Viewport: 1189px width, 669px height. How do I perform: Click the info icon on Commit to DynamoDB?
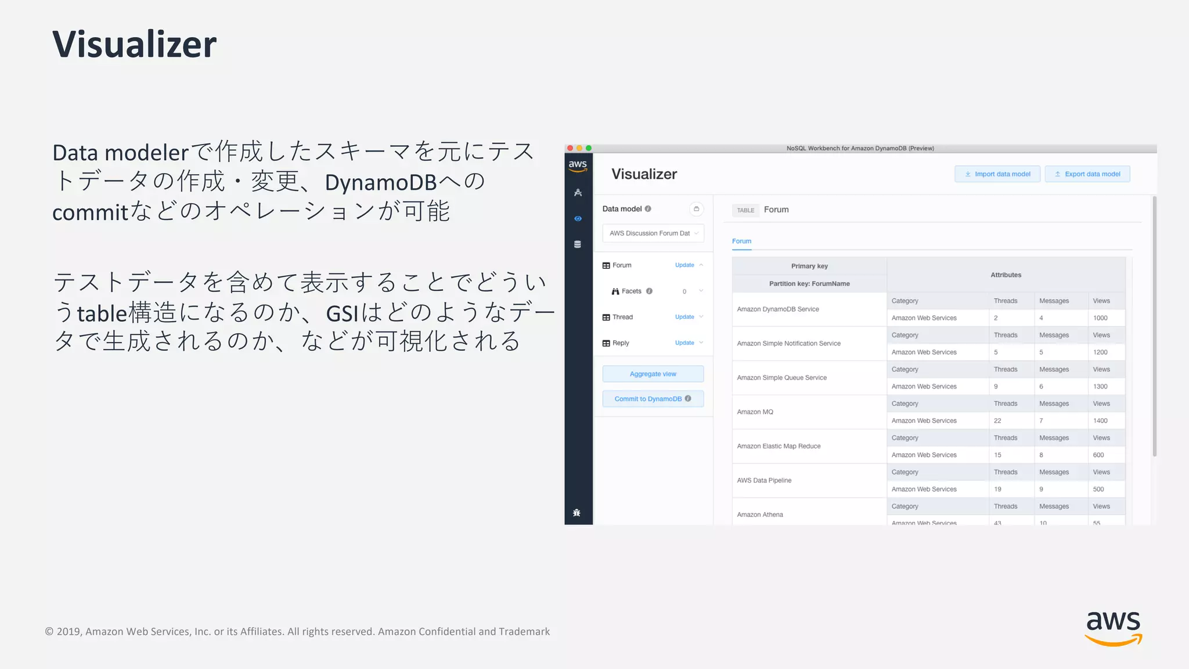pos(688,399)
